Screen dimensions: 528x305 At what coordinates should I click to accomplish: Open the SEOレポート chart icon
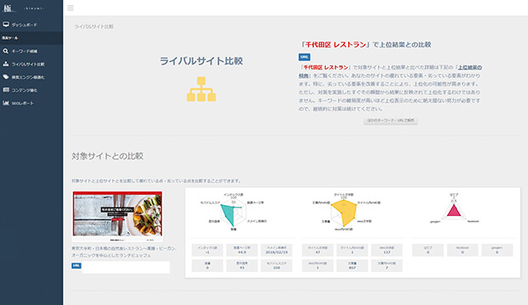pos(6,103)
